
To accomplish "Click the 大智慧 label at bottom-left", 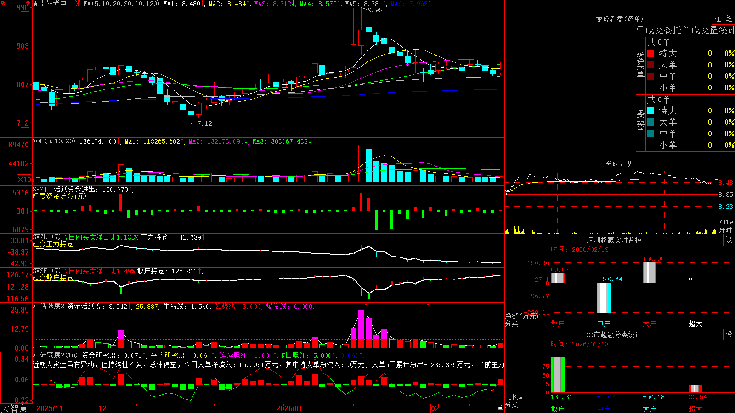I will [x=14, y=408].
